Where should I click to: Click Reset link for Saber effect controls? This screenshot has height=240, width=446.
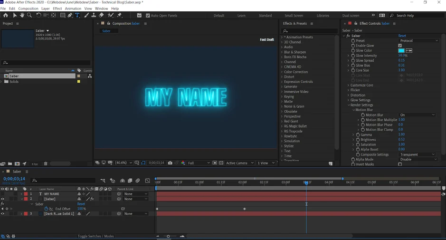pyautogui.click(x=402, y=36)
